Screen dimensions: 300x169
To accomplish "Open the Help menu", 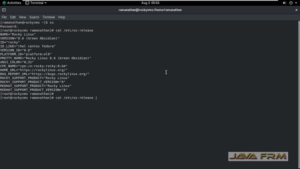I will click(x=61, y=17).
